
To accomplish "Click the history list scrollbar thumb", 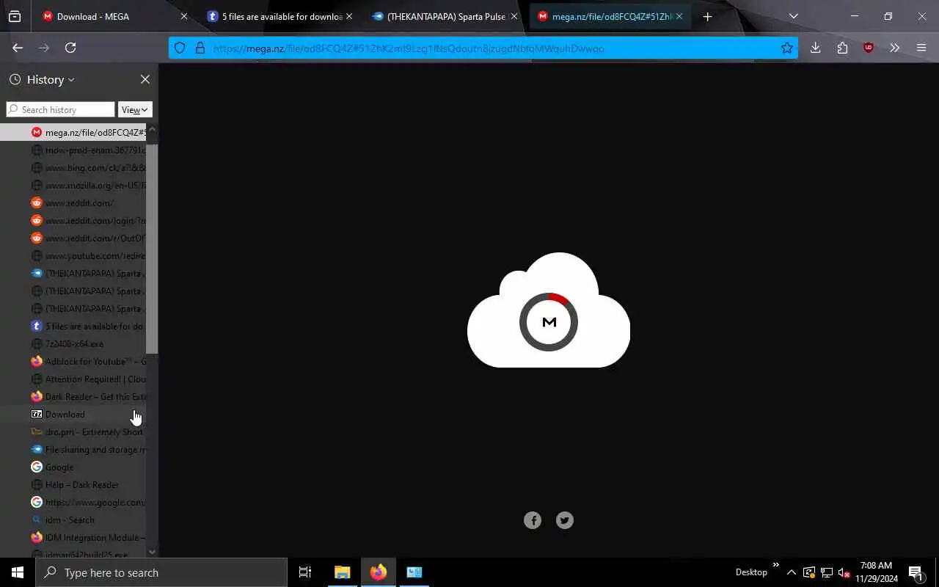I will (152, 248).
